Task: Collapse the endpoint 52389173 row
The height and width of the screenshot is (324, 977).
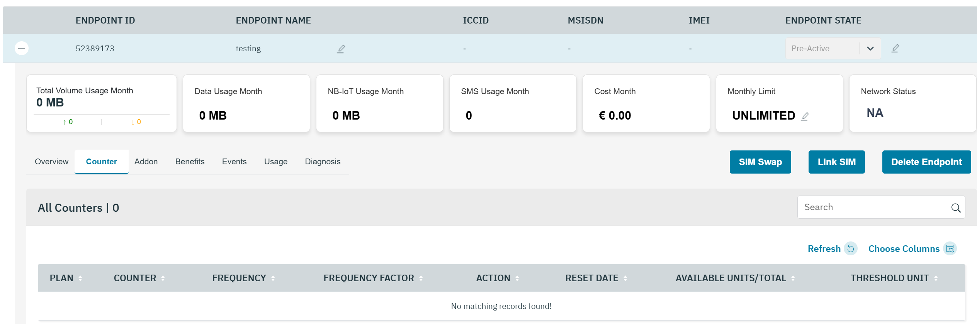Action: 22,48
